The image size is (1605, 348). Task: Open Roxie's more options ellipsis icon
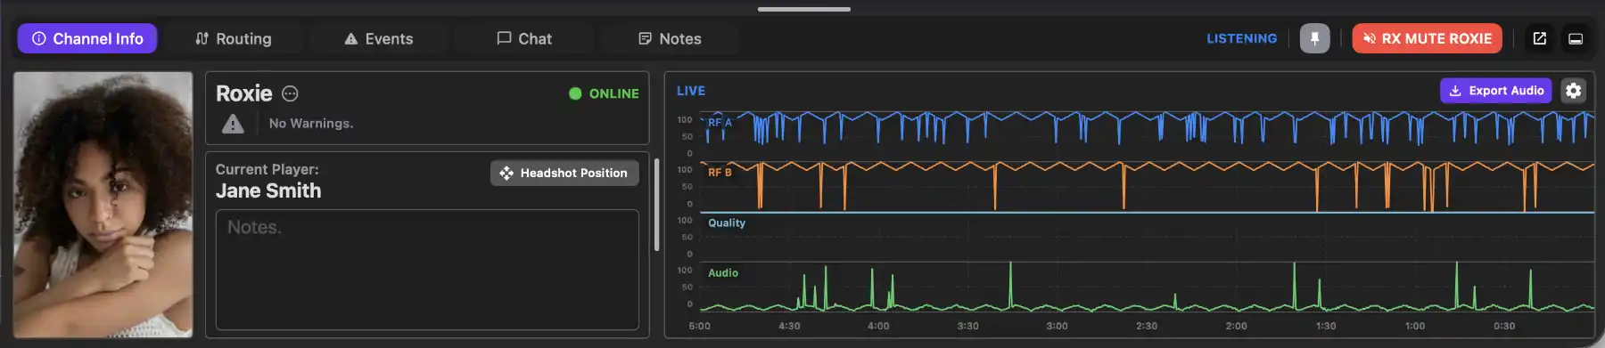tap(290, 93)
